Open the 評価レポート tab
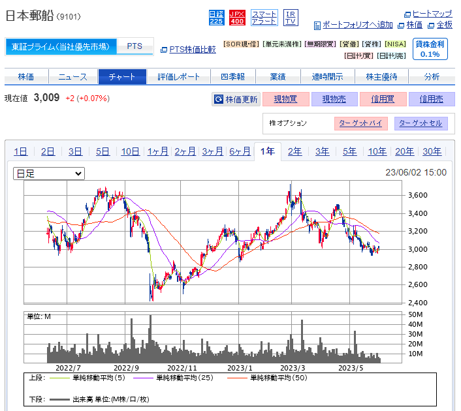 coord(178,77)
